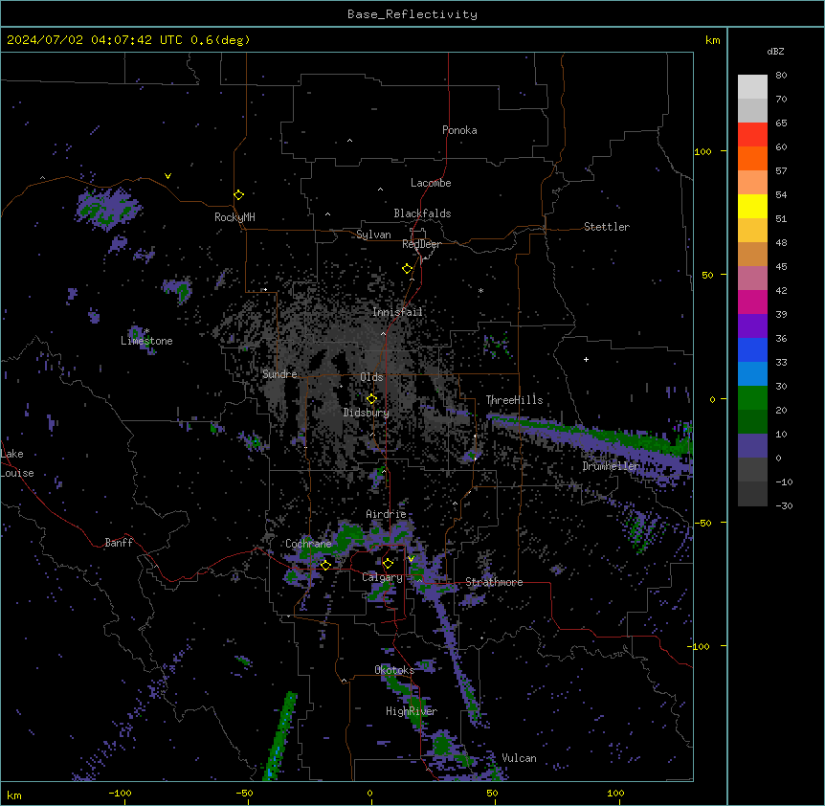Pick the red 60-65 dBZ legend swatch

(x=752, y=135)
